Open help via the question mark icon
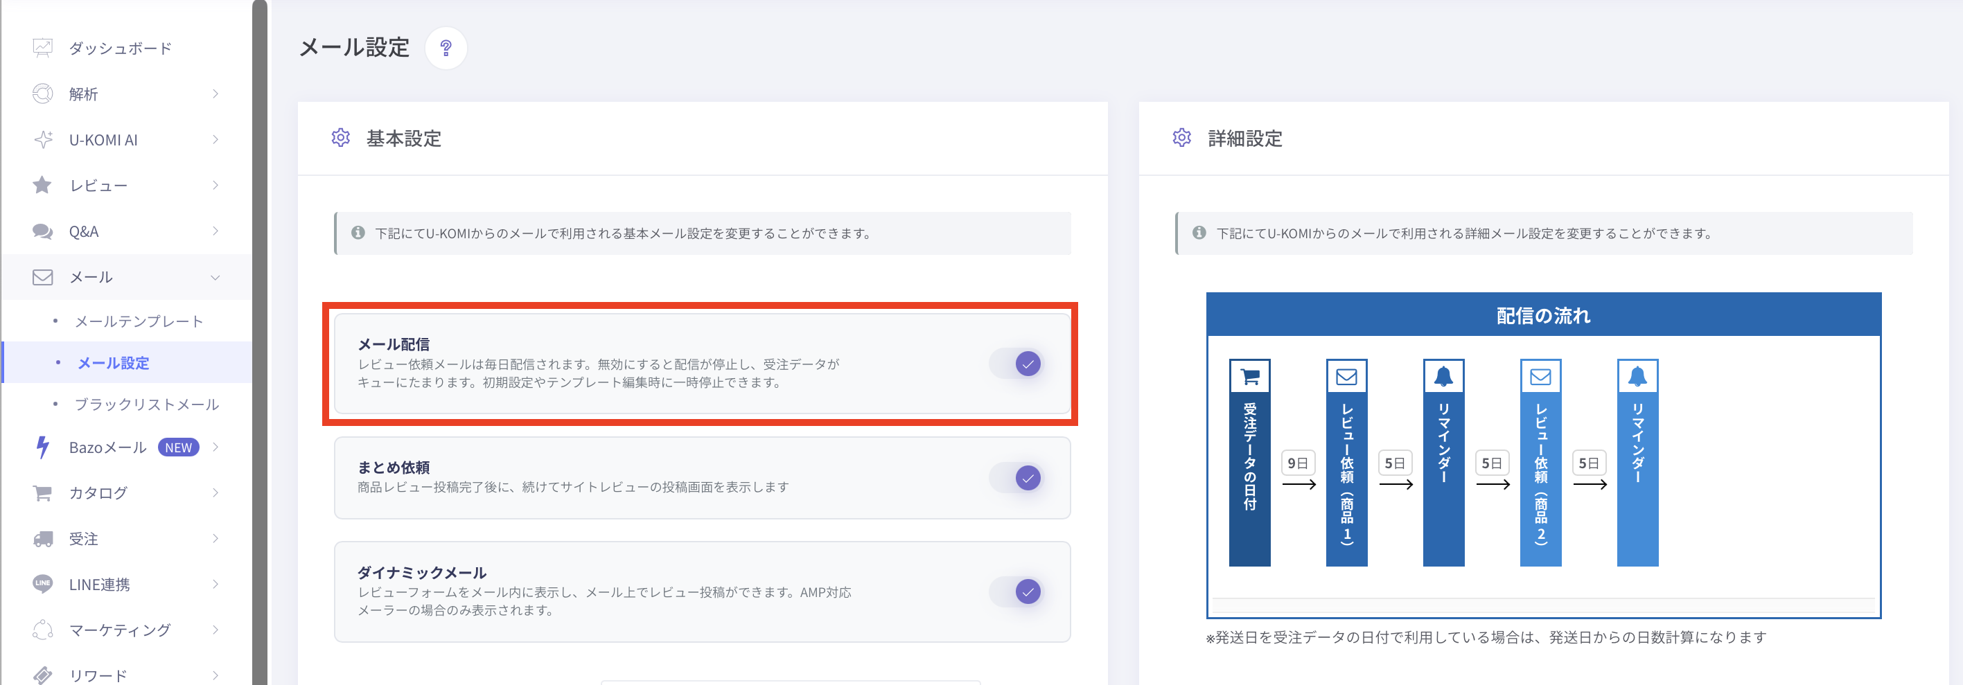Viewport: 1963px width, 685px height. 446,48
